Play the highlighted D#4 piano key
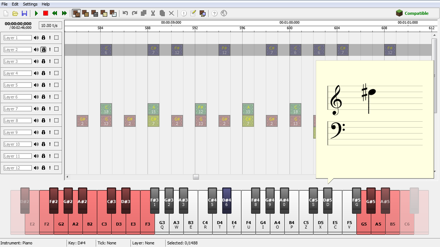This screenshot has height=247, width=440. click(226, 200)
